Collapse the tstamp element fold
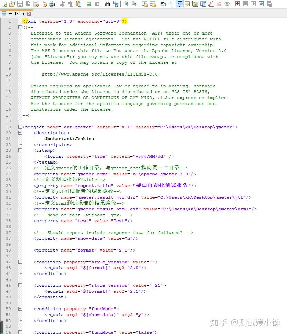The image size is (287, 334). pyautogui.click(x=20, y=150)
